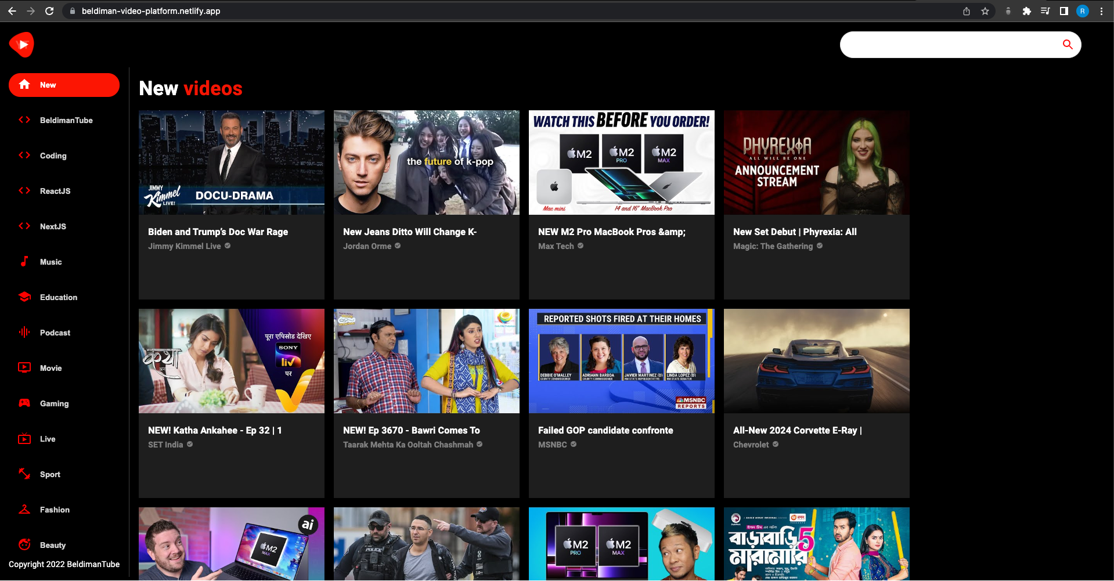Viewport: 1114px width, 581px height.
Task: Click title New Set Debut | Phyrexia: All
Action: pos(795,232)
